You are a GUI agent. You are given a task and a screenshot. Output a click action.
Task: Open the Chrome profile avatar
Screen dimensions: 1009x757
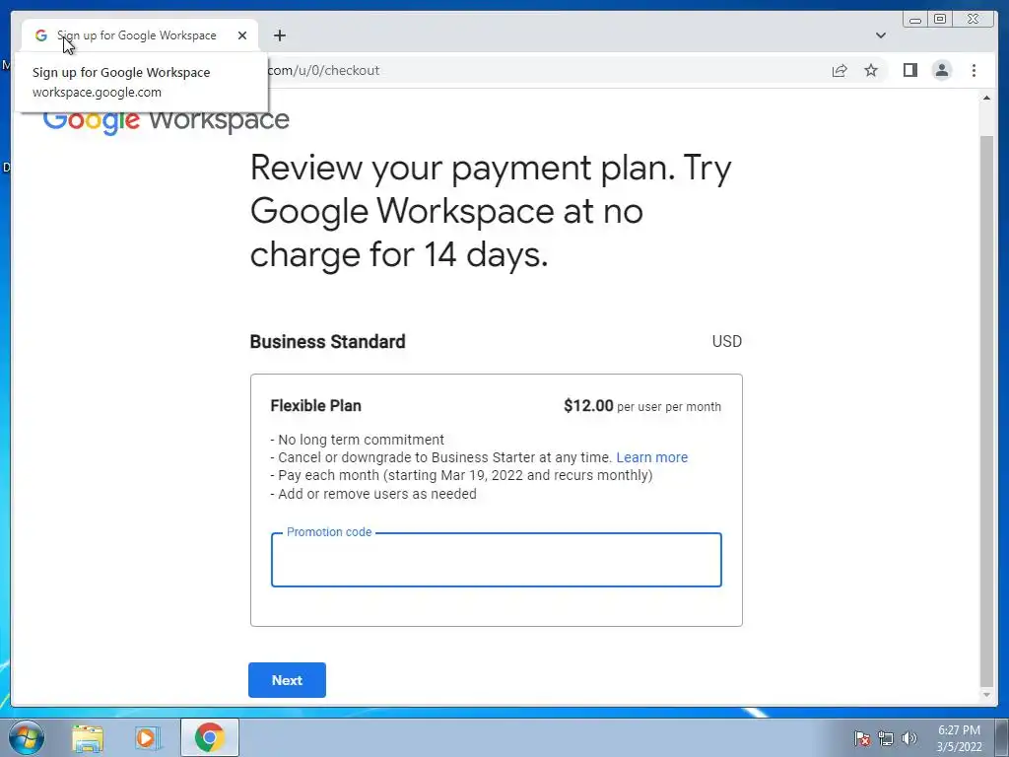tap(941, 70)
